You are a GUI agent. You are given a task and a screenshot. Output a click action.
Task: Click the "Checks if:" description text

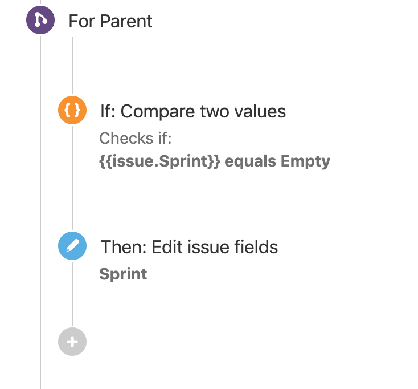tap(135, 138)
